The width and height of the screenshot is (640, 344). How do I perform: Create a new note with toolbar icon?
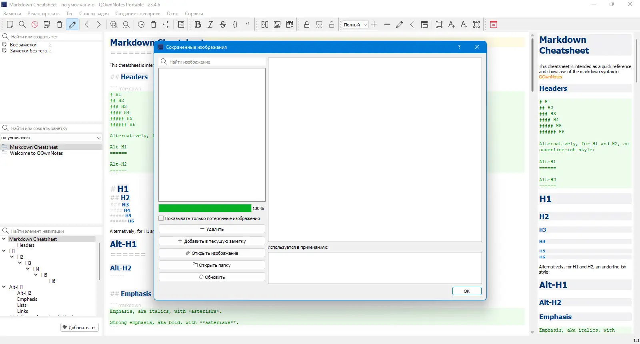click(x=10, y=24)
